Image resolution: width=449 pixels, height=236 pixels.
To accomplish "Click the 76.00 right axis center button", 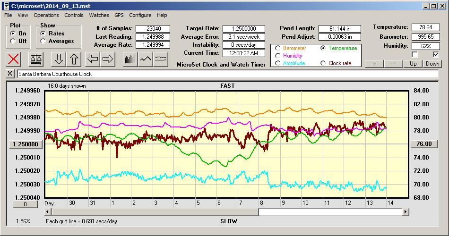I will [x=424, y=144].
